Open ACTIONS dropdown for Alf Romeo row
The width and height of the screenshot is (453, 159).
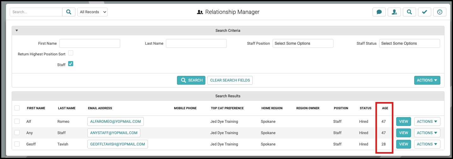pyautogui.click(x=427, y=122)
